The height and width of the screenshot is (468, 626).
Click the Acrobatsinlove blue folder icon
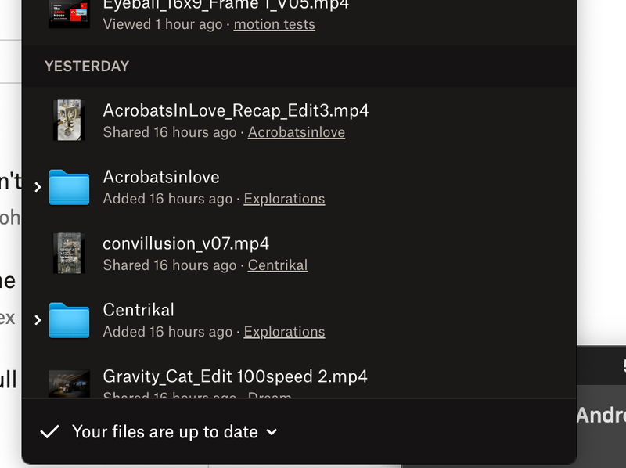click(69, 187)
